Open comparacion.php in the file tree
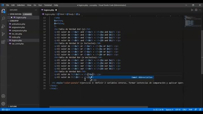The image size is (203, 114). (x=23, y=31)
